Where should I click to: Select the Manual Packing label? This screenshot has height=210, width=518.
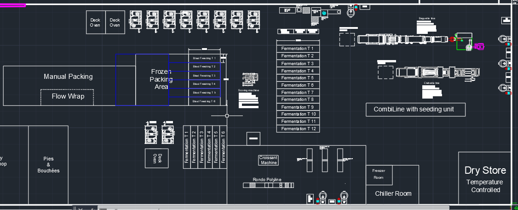pos(68,77)
